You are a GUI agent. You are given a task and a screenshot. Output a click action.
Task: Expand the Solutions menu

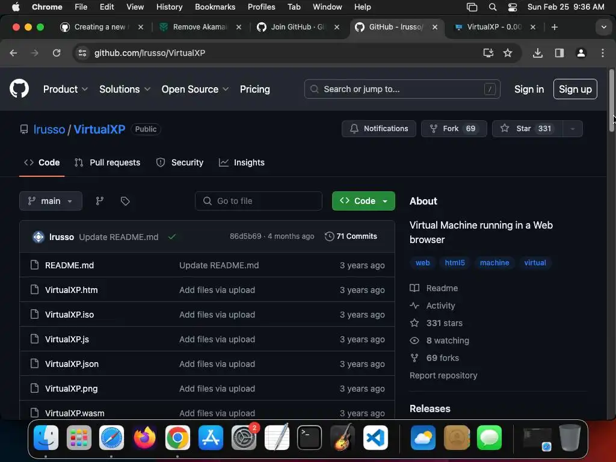(x=125, y=89)
